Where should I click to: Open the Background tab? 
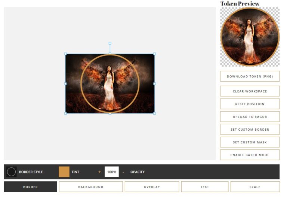coord(91,187)
